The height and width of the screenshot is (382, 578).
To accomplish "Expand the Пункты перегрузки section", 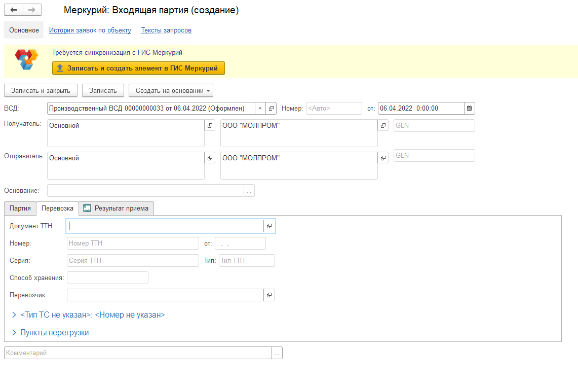I will pos(54,333).
